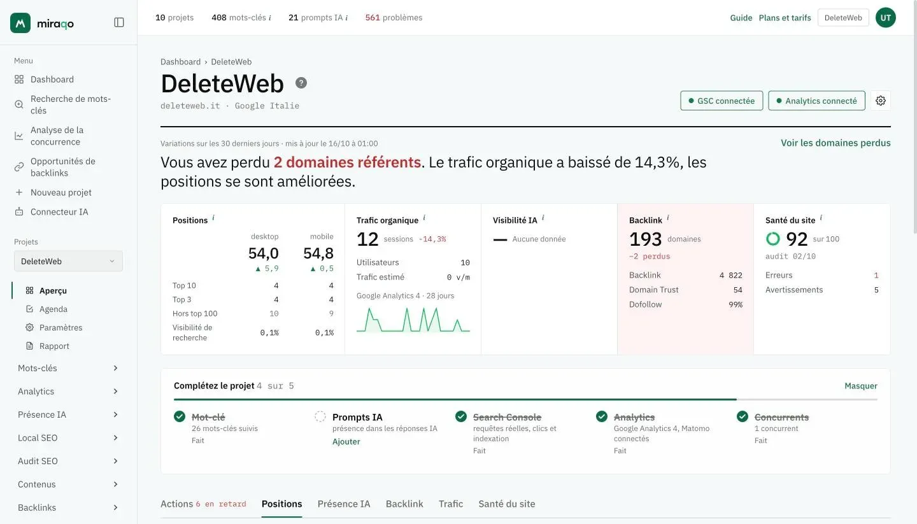Open project settings gear next to Analytics connecté

pos(881,101)
